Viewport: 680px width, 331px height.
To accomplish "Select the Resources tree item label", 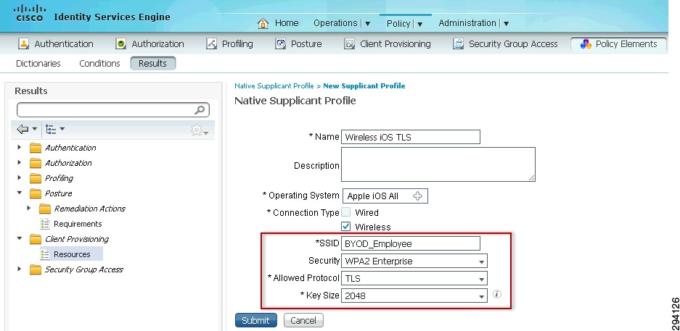I will (x=72, y=254).
